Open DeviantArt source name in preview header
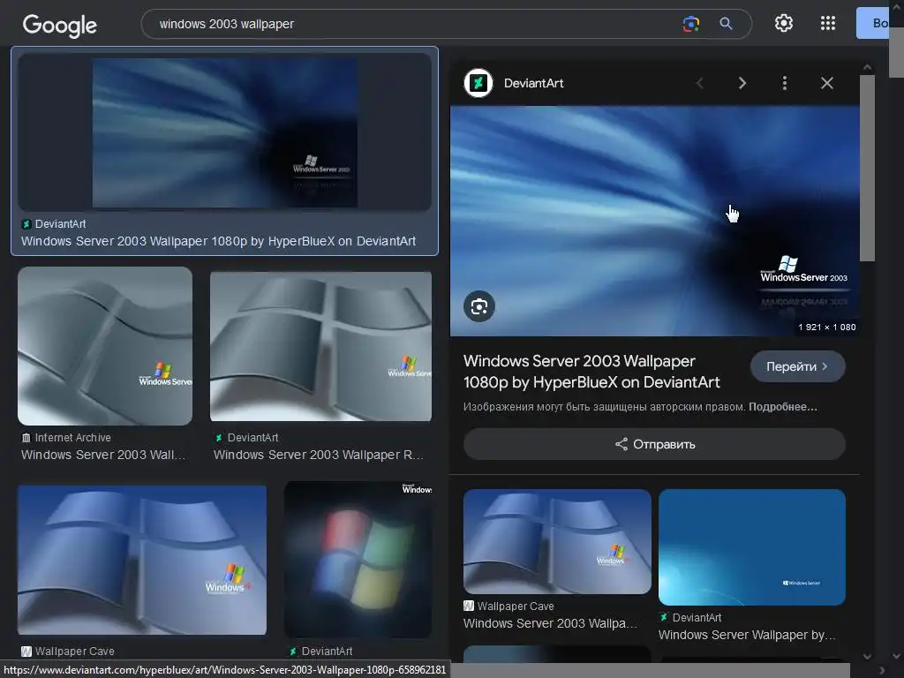The height and width of the screenshot is (678, 904). click(533, 83)
